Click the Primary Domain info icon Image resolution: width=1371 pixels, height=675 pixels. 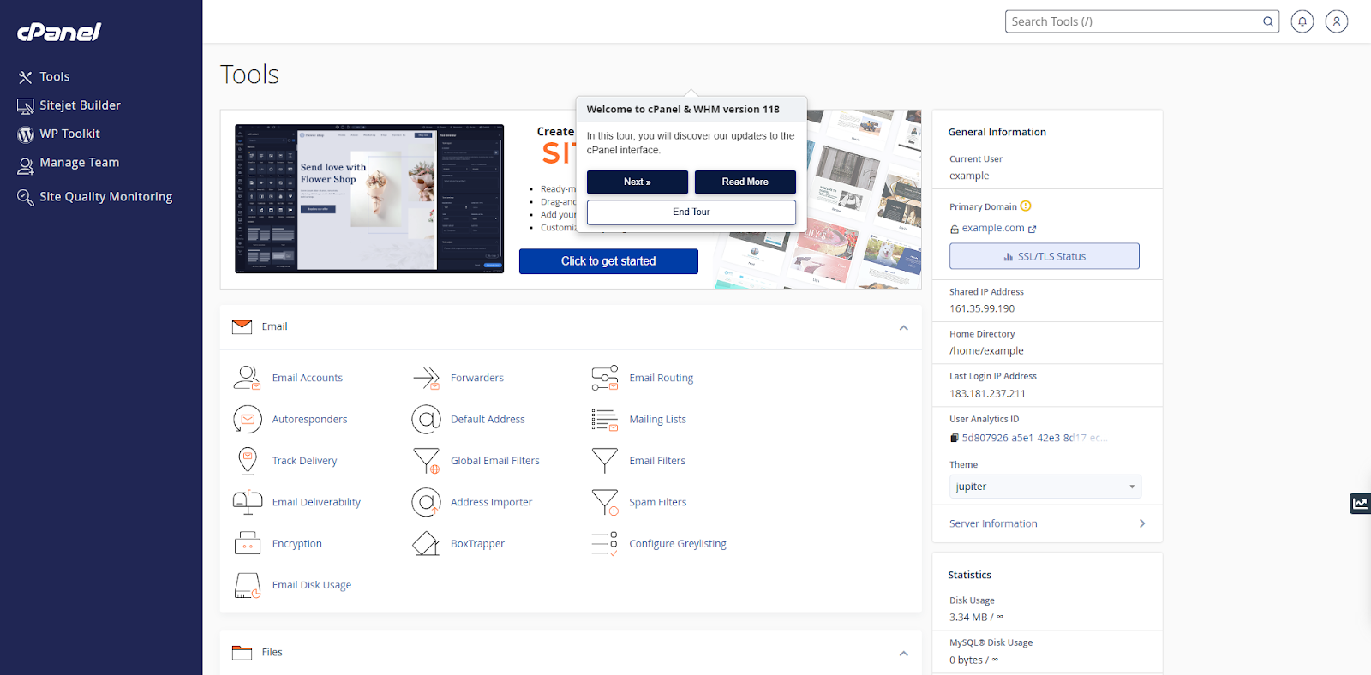click(x=1026, y=206)
